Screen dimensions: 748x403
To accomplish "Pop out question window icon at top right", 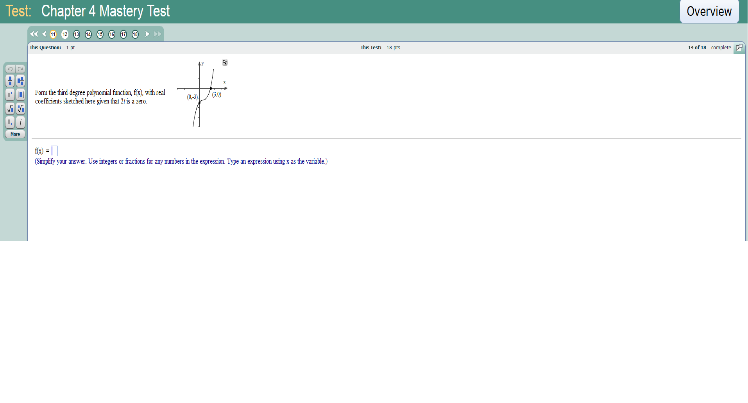I will [x=739, y=48].
